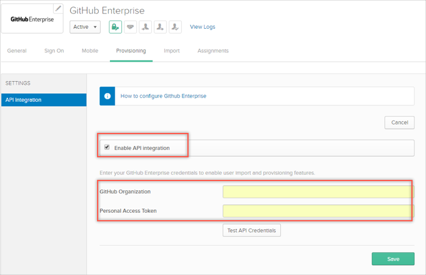
Task: Click the user icon with checkmark
Action: (x=175, y=27)
